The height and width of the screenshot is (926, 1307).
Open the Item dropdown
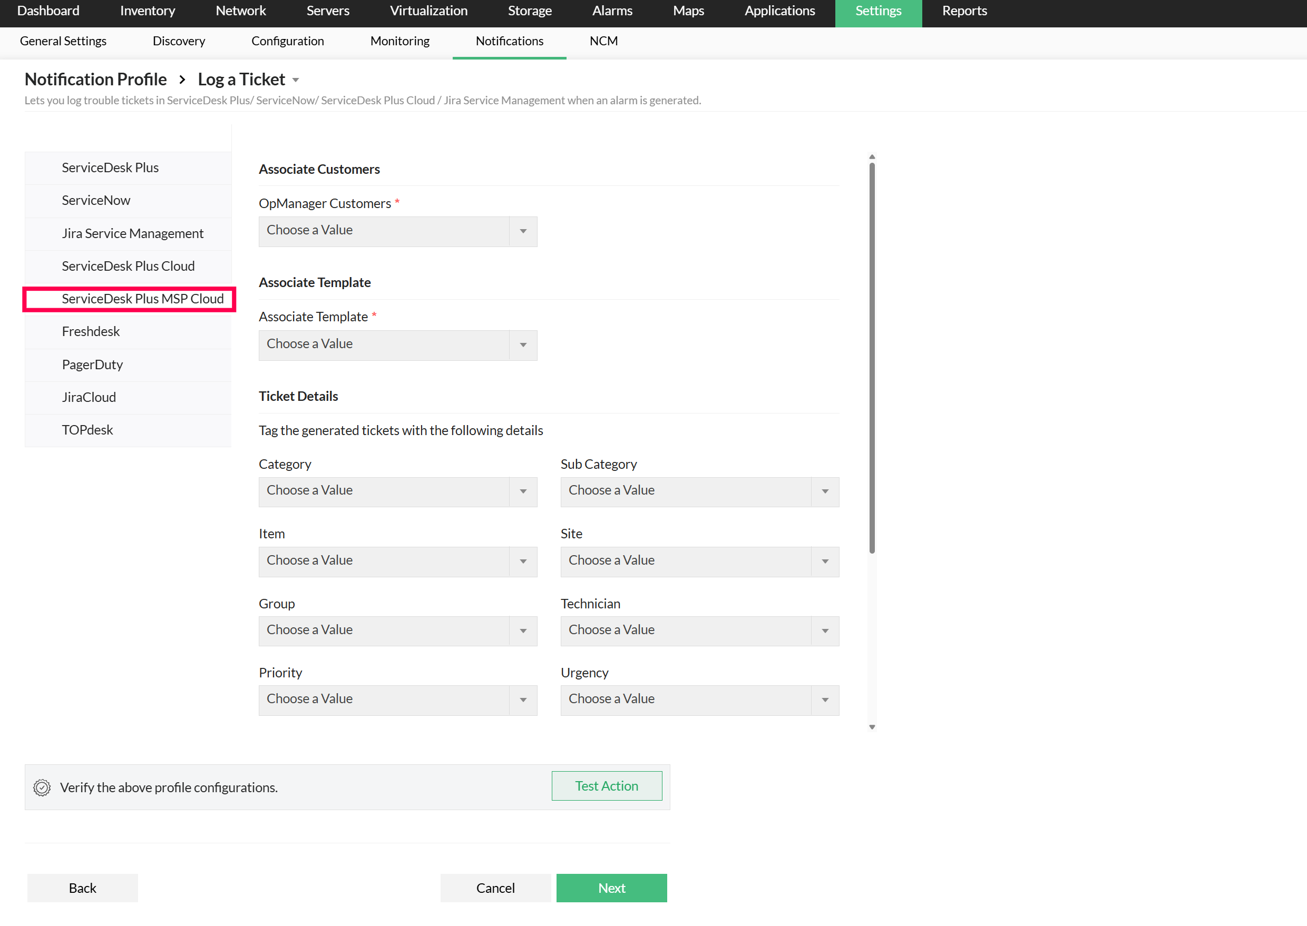398,561
